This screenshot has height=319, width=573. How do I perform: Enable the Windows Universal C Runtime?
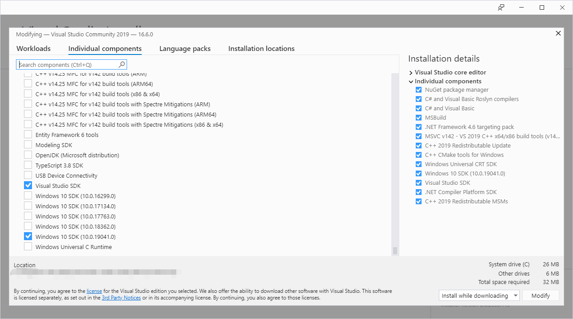click(28, 247)
